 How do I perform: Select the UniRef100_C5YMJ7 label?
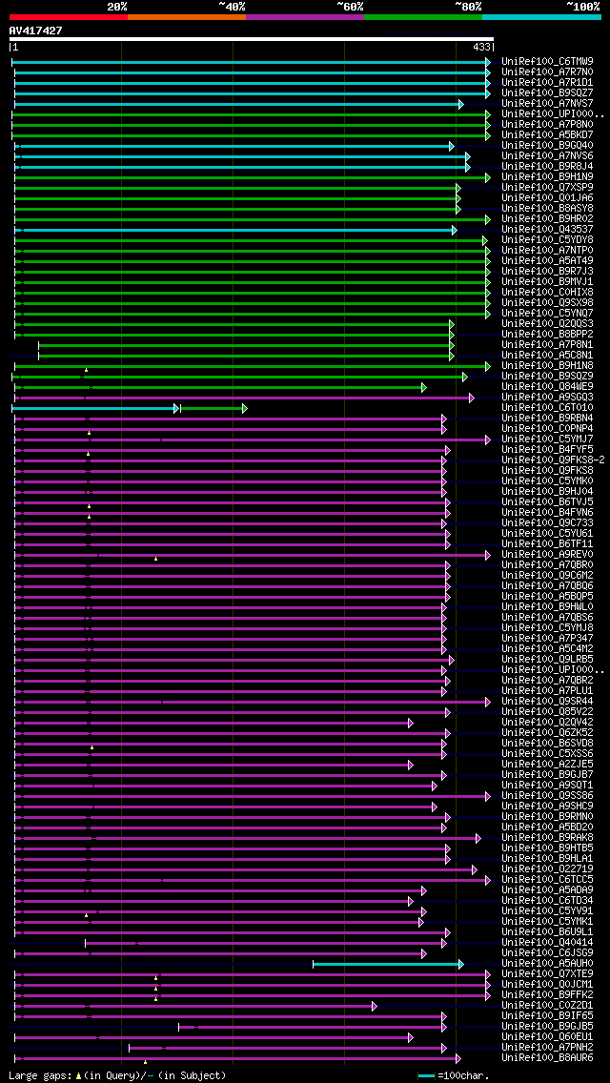[547, 439]
